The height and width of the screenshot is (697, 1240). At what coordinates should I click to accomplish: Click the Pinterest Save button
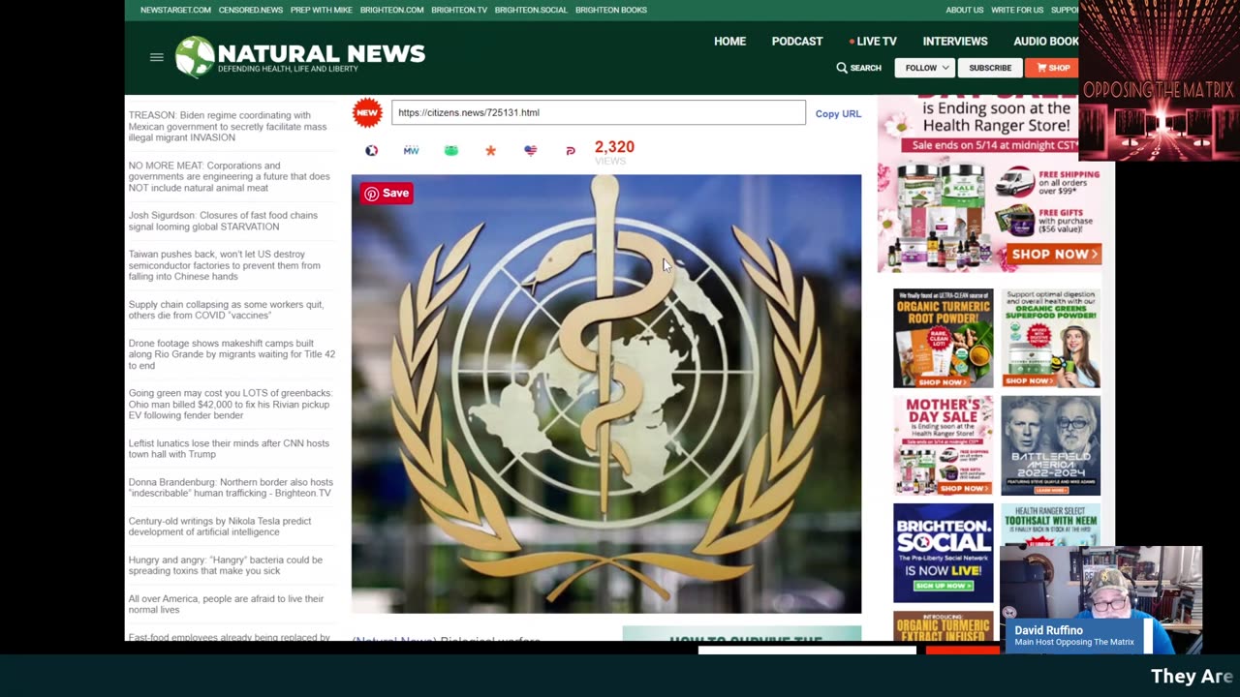pyautogui.click(x=387, y=193)
